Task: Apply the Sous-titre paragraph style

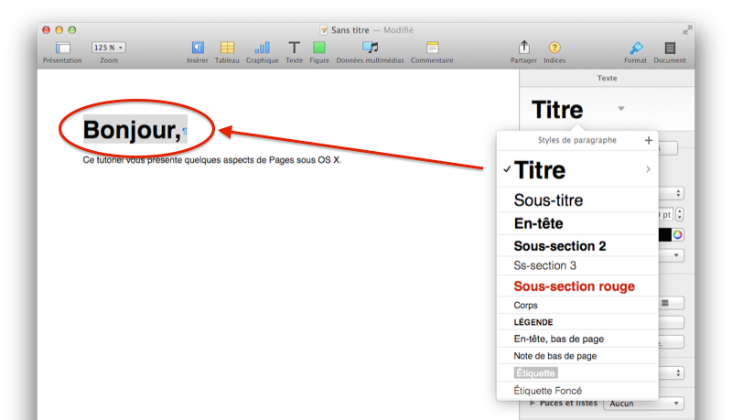Action: click(x=577, y=200)
